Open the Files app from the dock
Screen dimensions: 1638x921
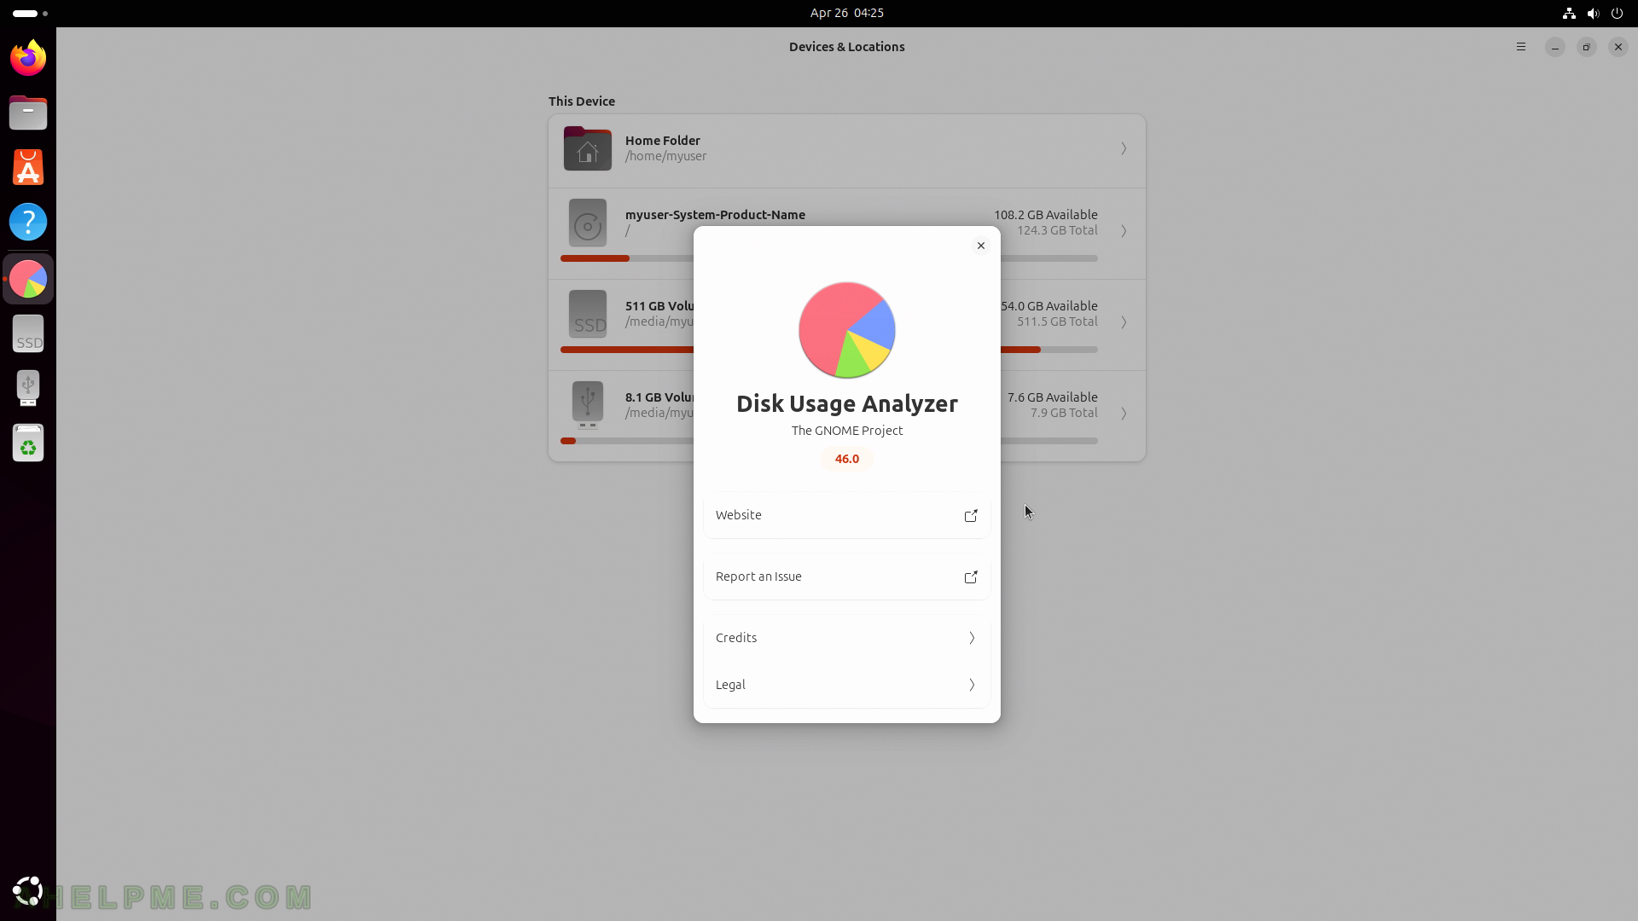pos(28,113)
